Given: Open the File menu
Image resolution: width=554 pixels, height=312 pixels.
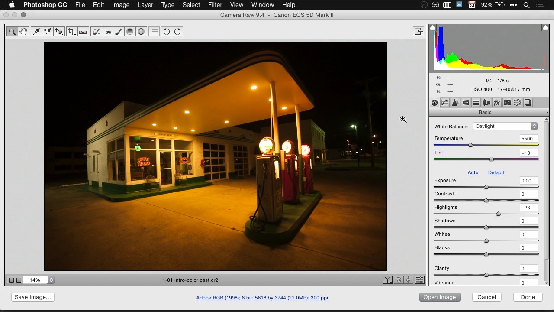Looking at the screenshot, I should [x=80, y=5].
